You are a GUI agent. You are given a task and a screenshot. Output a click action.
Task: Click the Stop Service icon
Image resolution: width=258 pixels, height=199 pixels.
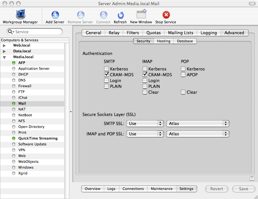coord(166,15)
